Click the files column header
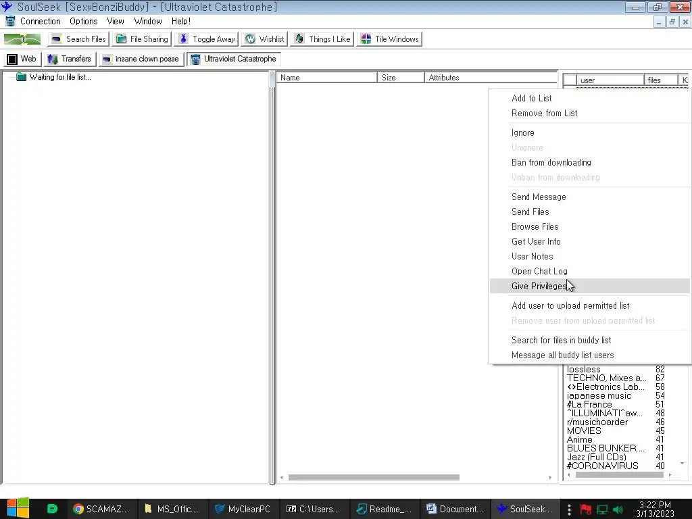The height and width of the screenshot is (519, 692). (661, 80)
